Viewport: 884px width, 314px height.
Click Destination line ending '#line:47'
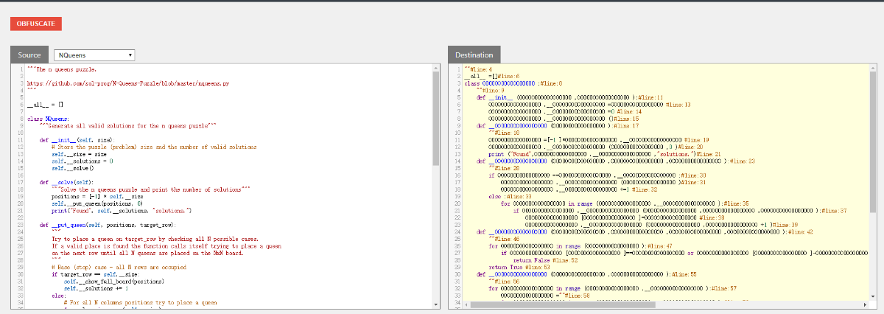[580, 245]
